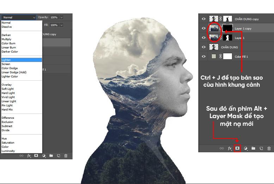Expand the Opacity 100% dropdown arrow

61,17
